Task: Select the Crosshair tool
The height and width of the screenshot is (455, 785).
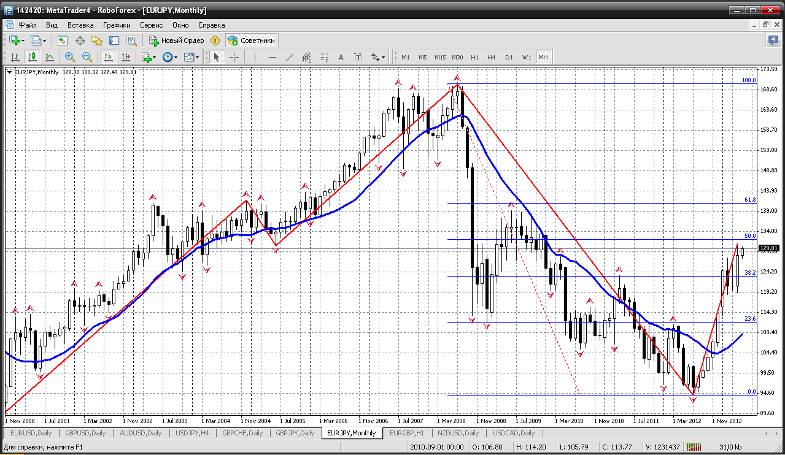Action: (234, 57)
